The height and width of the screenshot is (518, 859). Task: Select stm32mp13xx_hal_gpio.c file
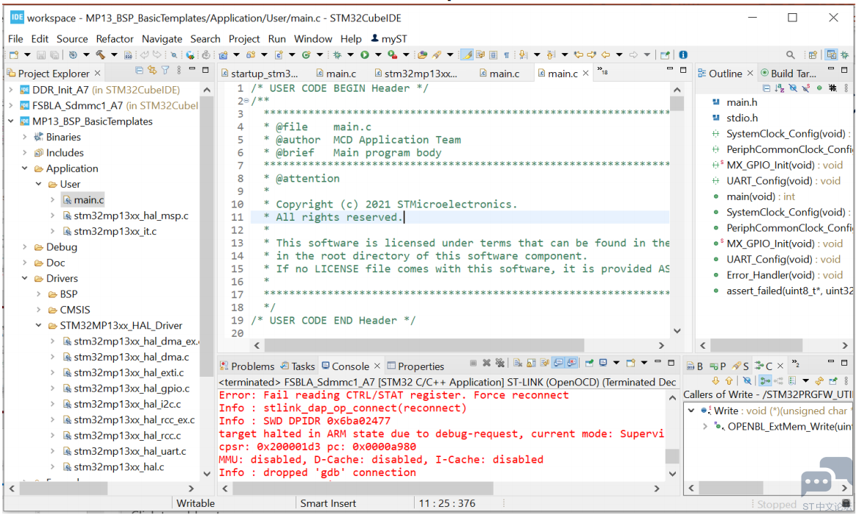[131, 388]
